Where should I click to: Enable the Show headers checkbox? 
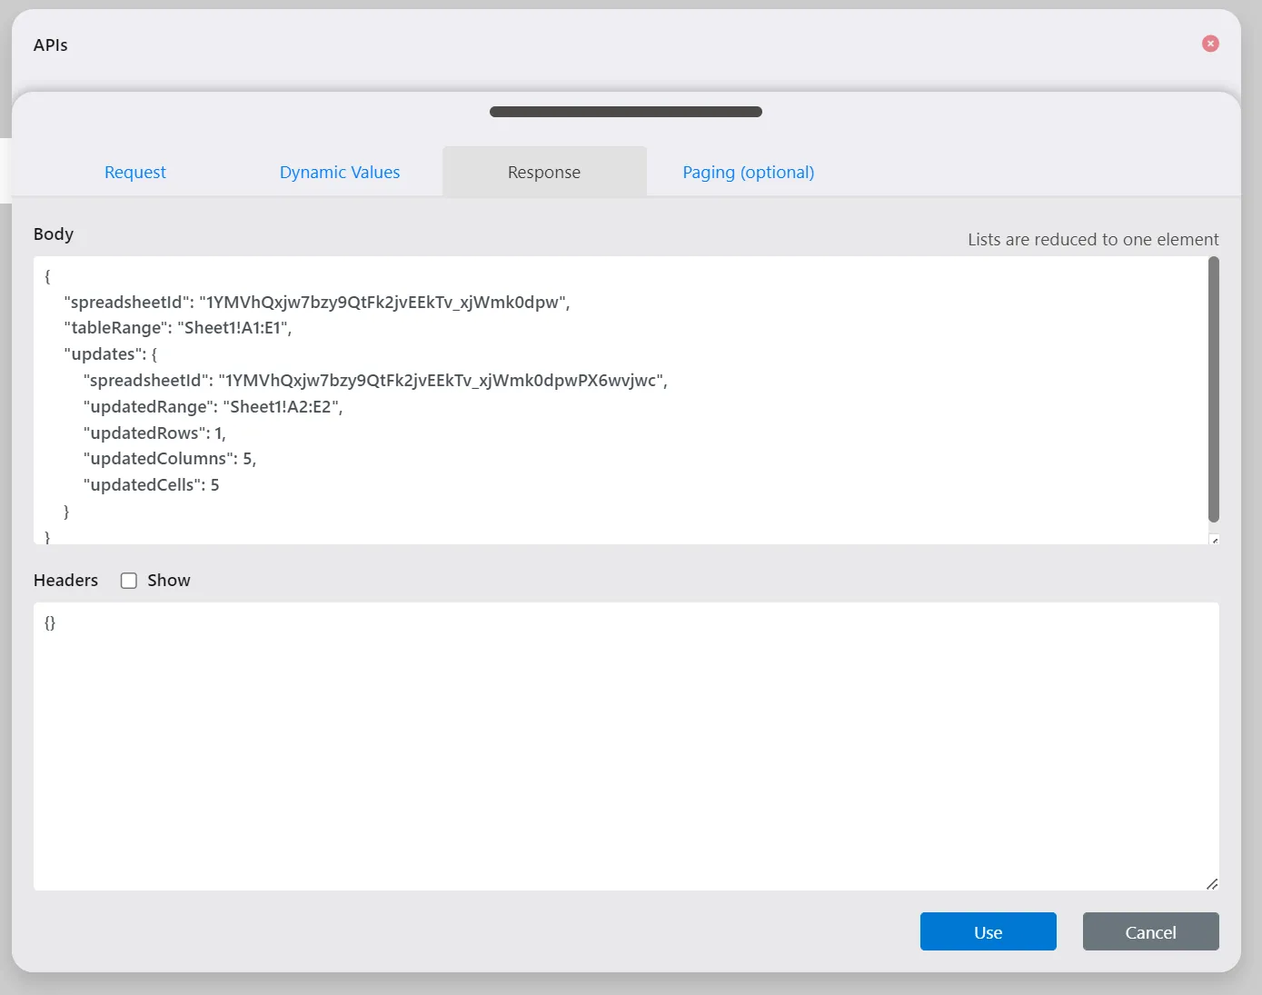pos(129,581)
